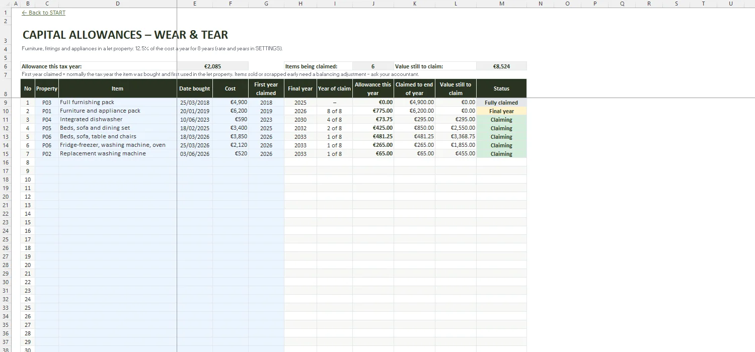This screenshot has height=352, width=755.
Task: Click allowance this year €425.00
Action: pyautogui.click(x=373, y=128)
